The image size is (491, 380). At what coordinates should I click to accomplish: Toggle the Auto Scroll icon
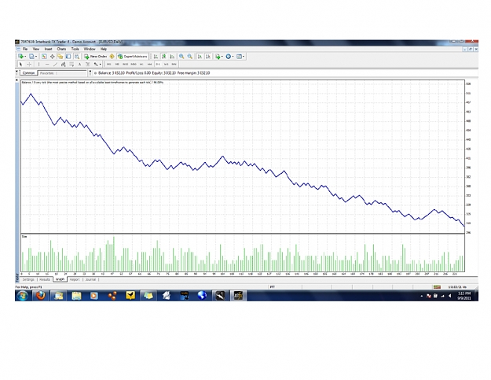pos(200,57)
